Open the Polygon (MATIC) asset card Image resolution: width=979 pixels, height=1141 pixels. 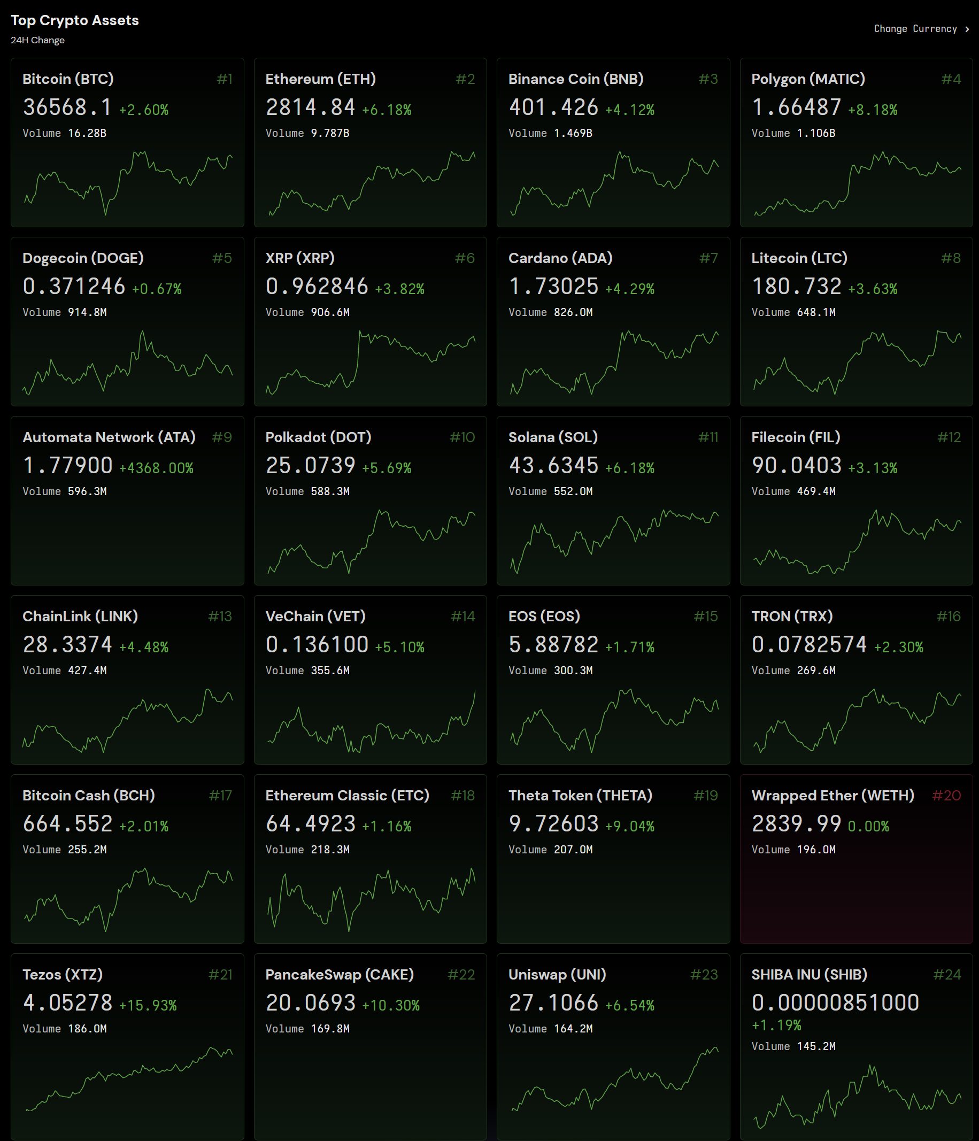[856, 142]
